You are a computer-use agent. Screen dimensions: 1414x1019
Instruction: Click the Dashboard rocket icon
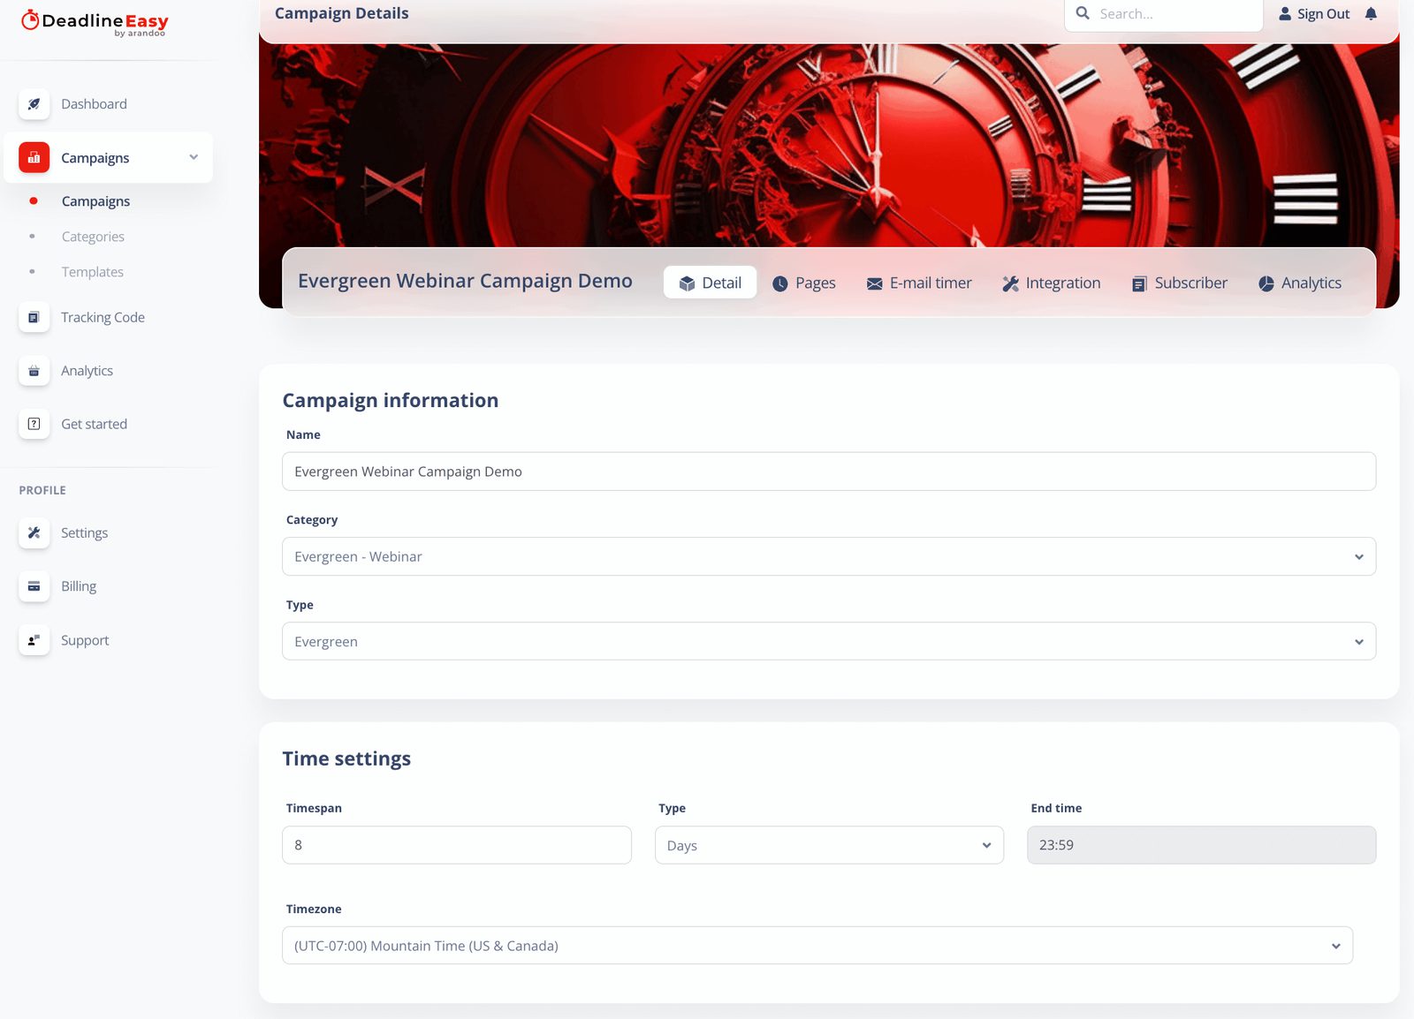pyautogui.click(x=34, y=104)
